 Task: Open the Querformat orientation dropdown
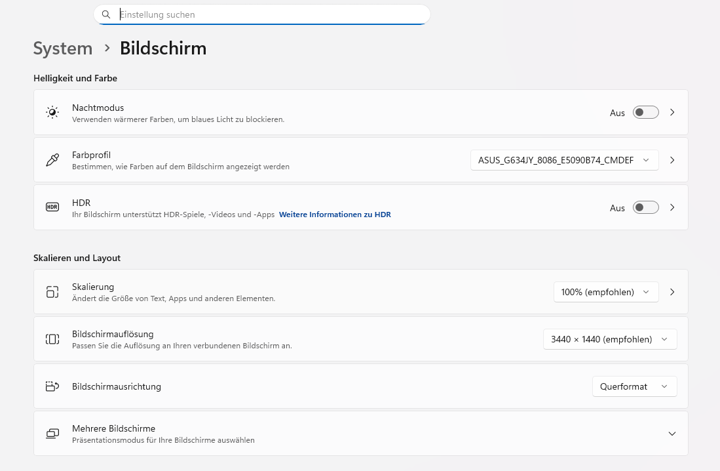(x=634, y=386)
